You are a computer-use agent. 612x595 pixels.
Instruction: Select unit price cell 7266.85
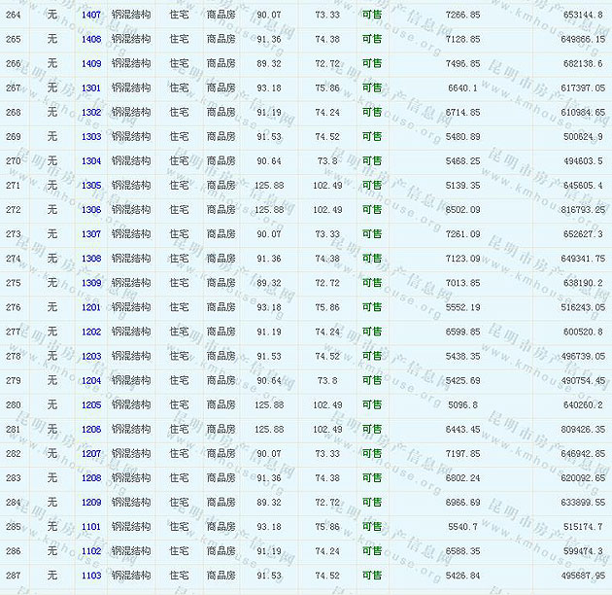click(x=462, y=15)
